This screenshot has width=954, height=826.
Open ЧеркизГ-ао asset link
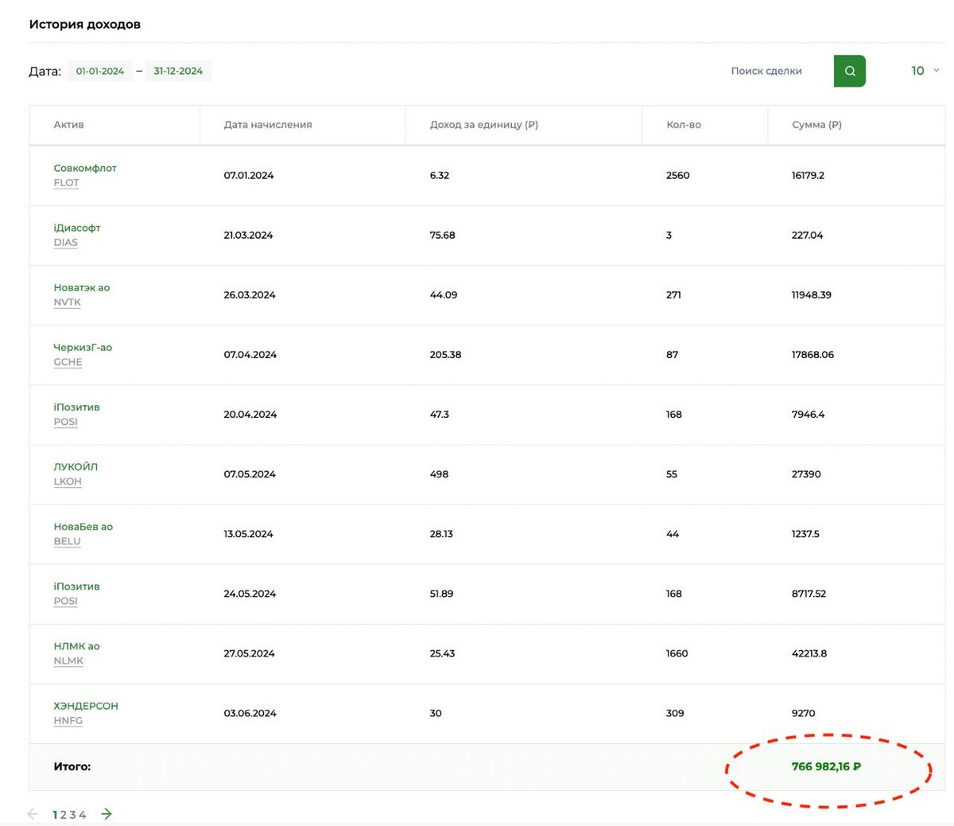[x=83, y=347]
